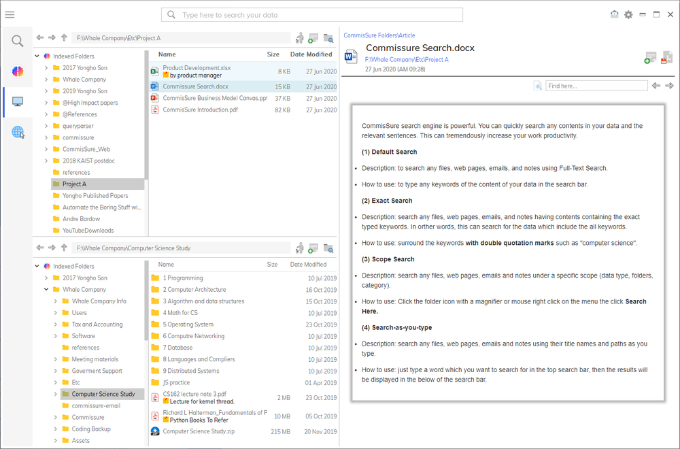This screenshot has height=449, width=680.
Task: Go up from Computer Science Study path
Action: coord(64,248)
